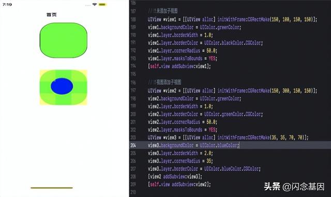Click the view3 initWithFrame line 203
Viewport: 331px width, 197px height.
[228, 138]
